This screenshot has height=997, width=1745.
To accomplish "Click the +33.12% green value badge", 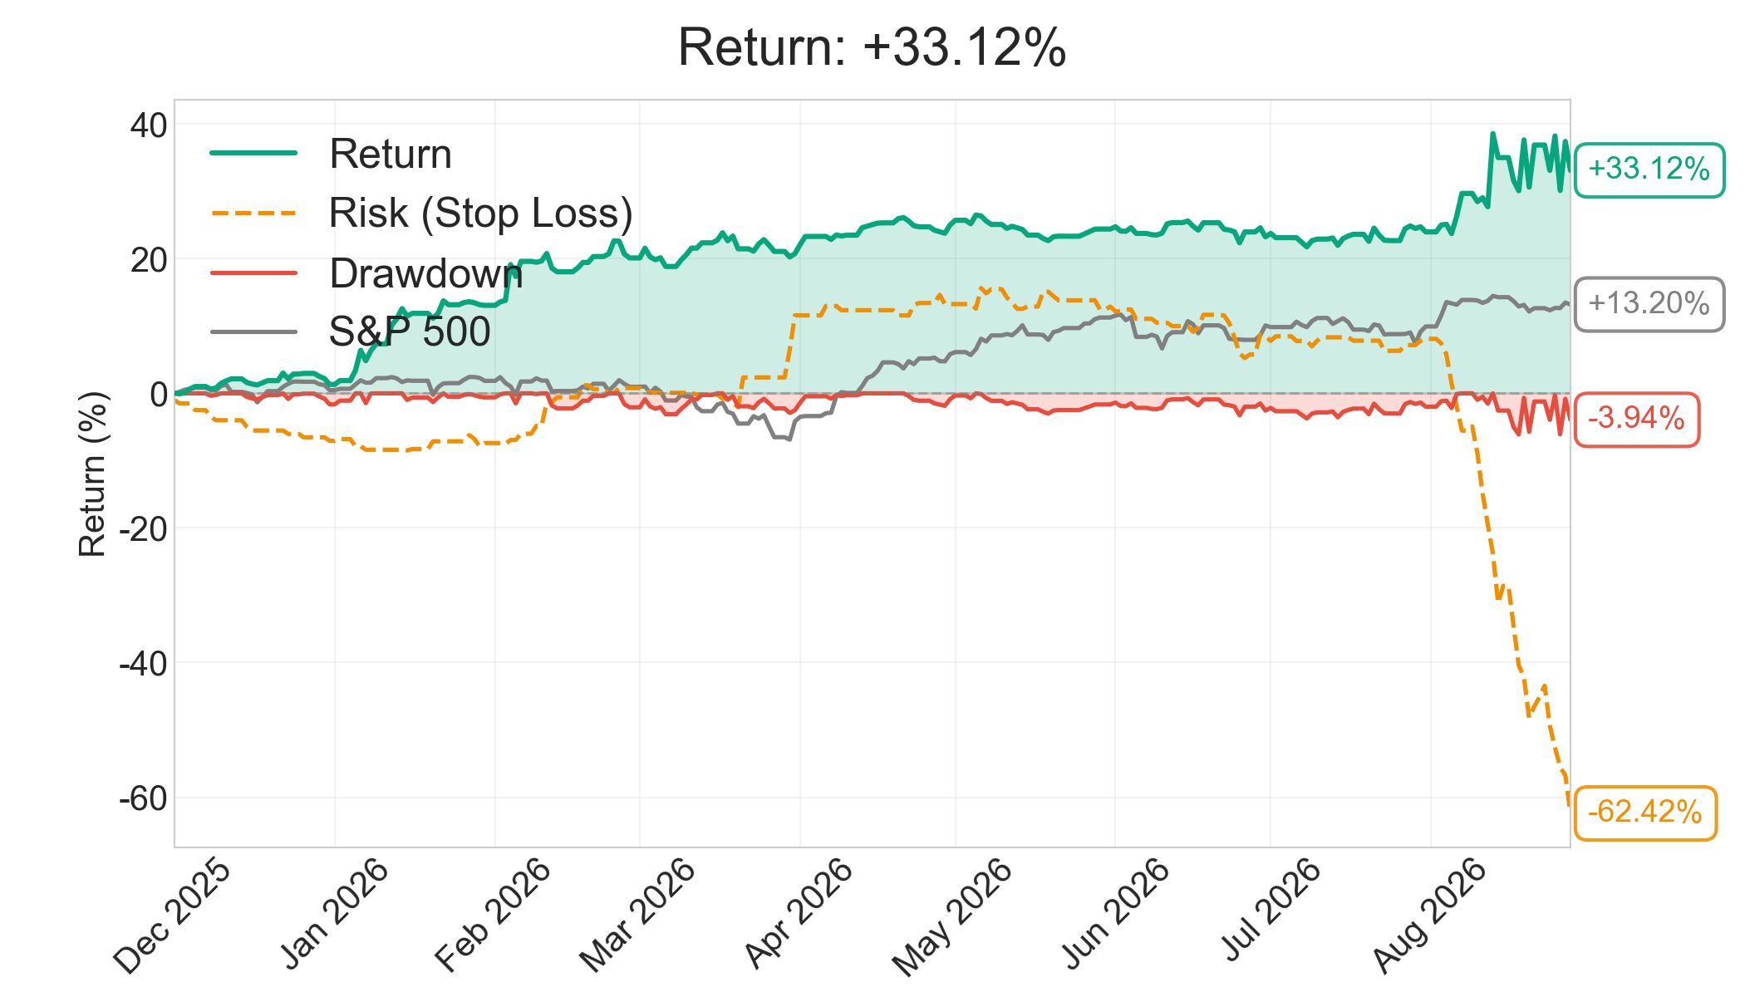I will (1649, 169).
